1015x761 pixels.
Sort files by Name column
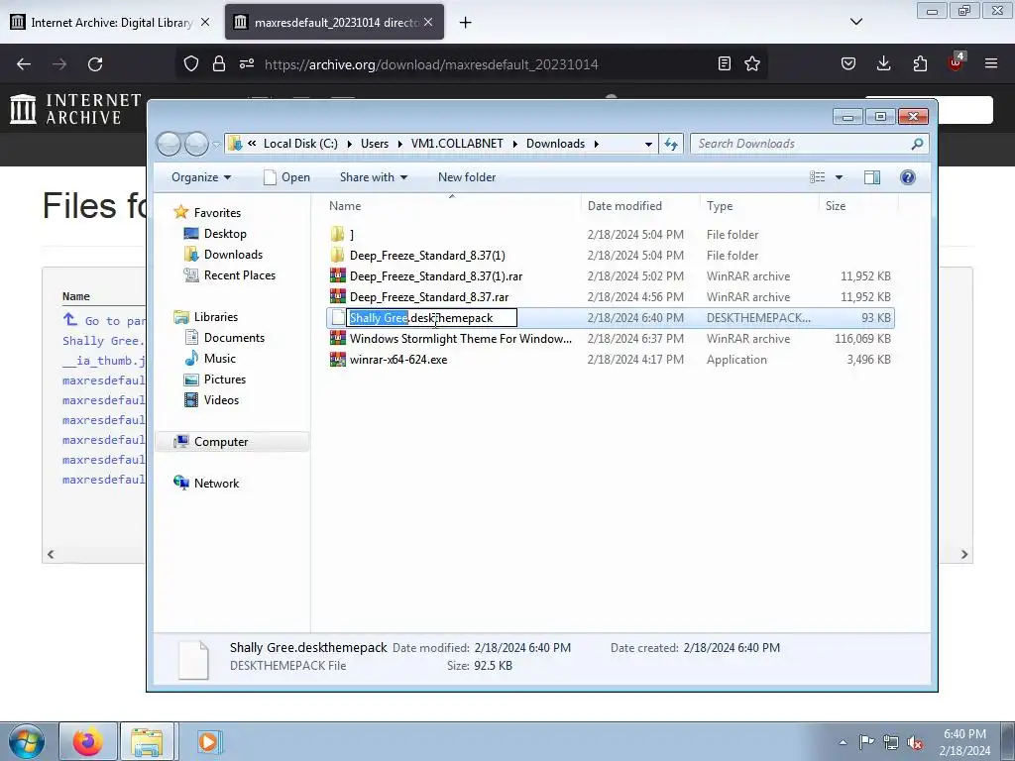click(x=452, y=206)
